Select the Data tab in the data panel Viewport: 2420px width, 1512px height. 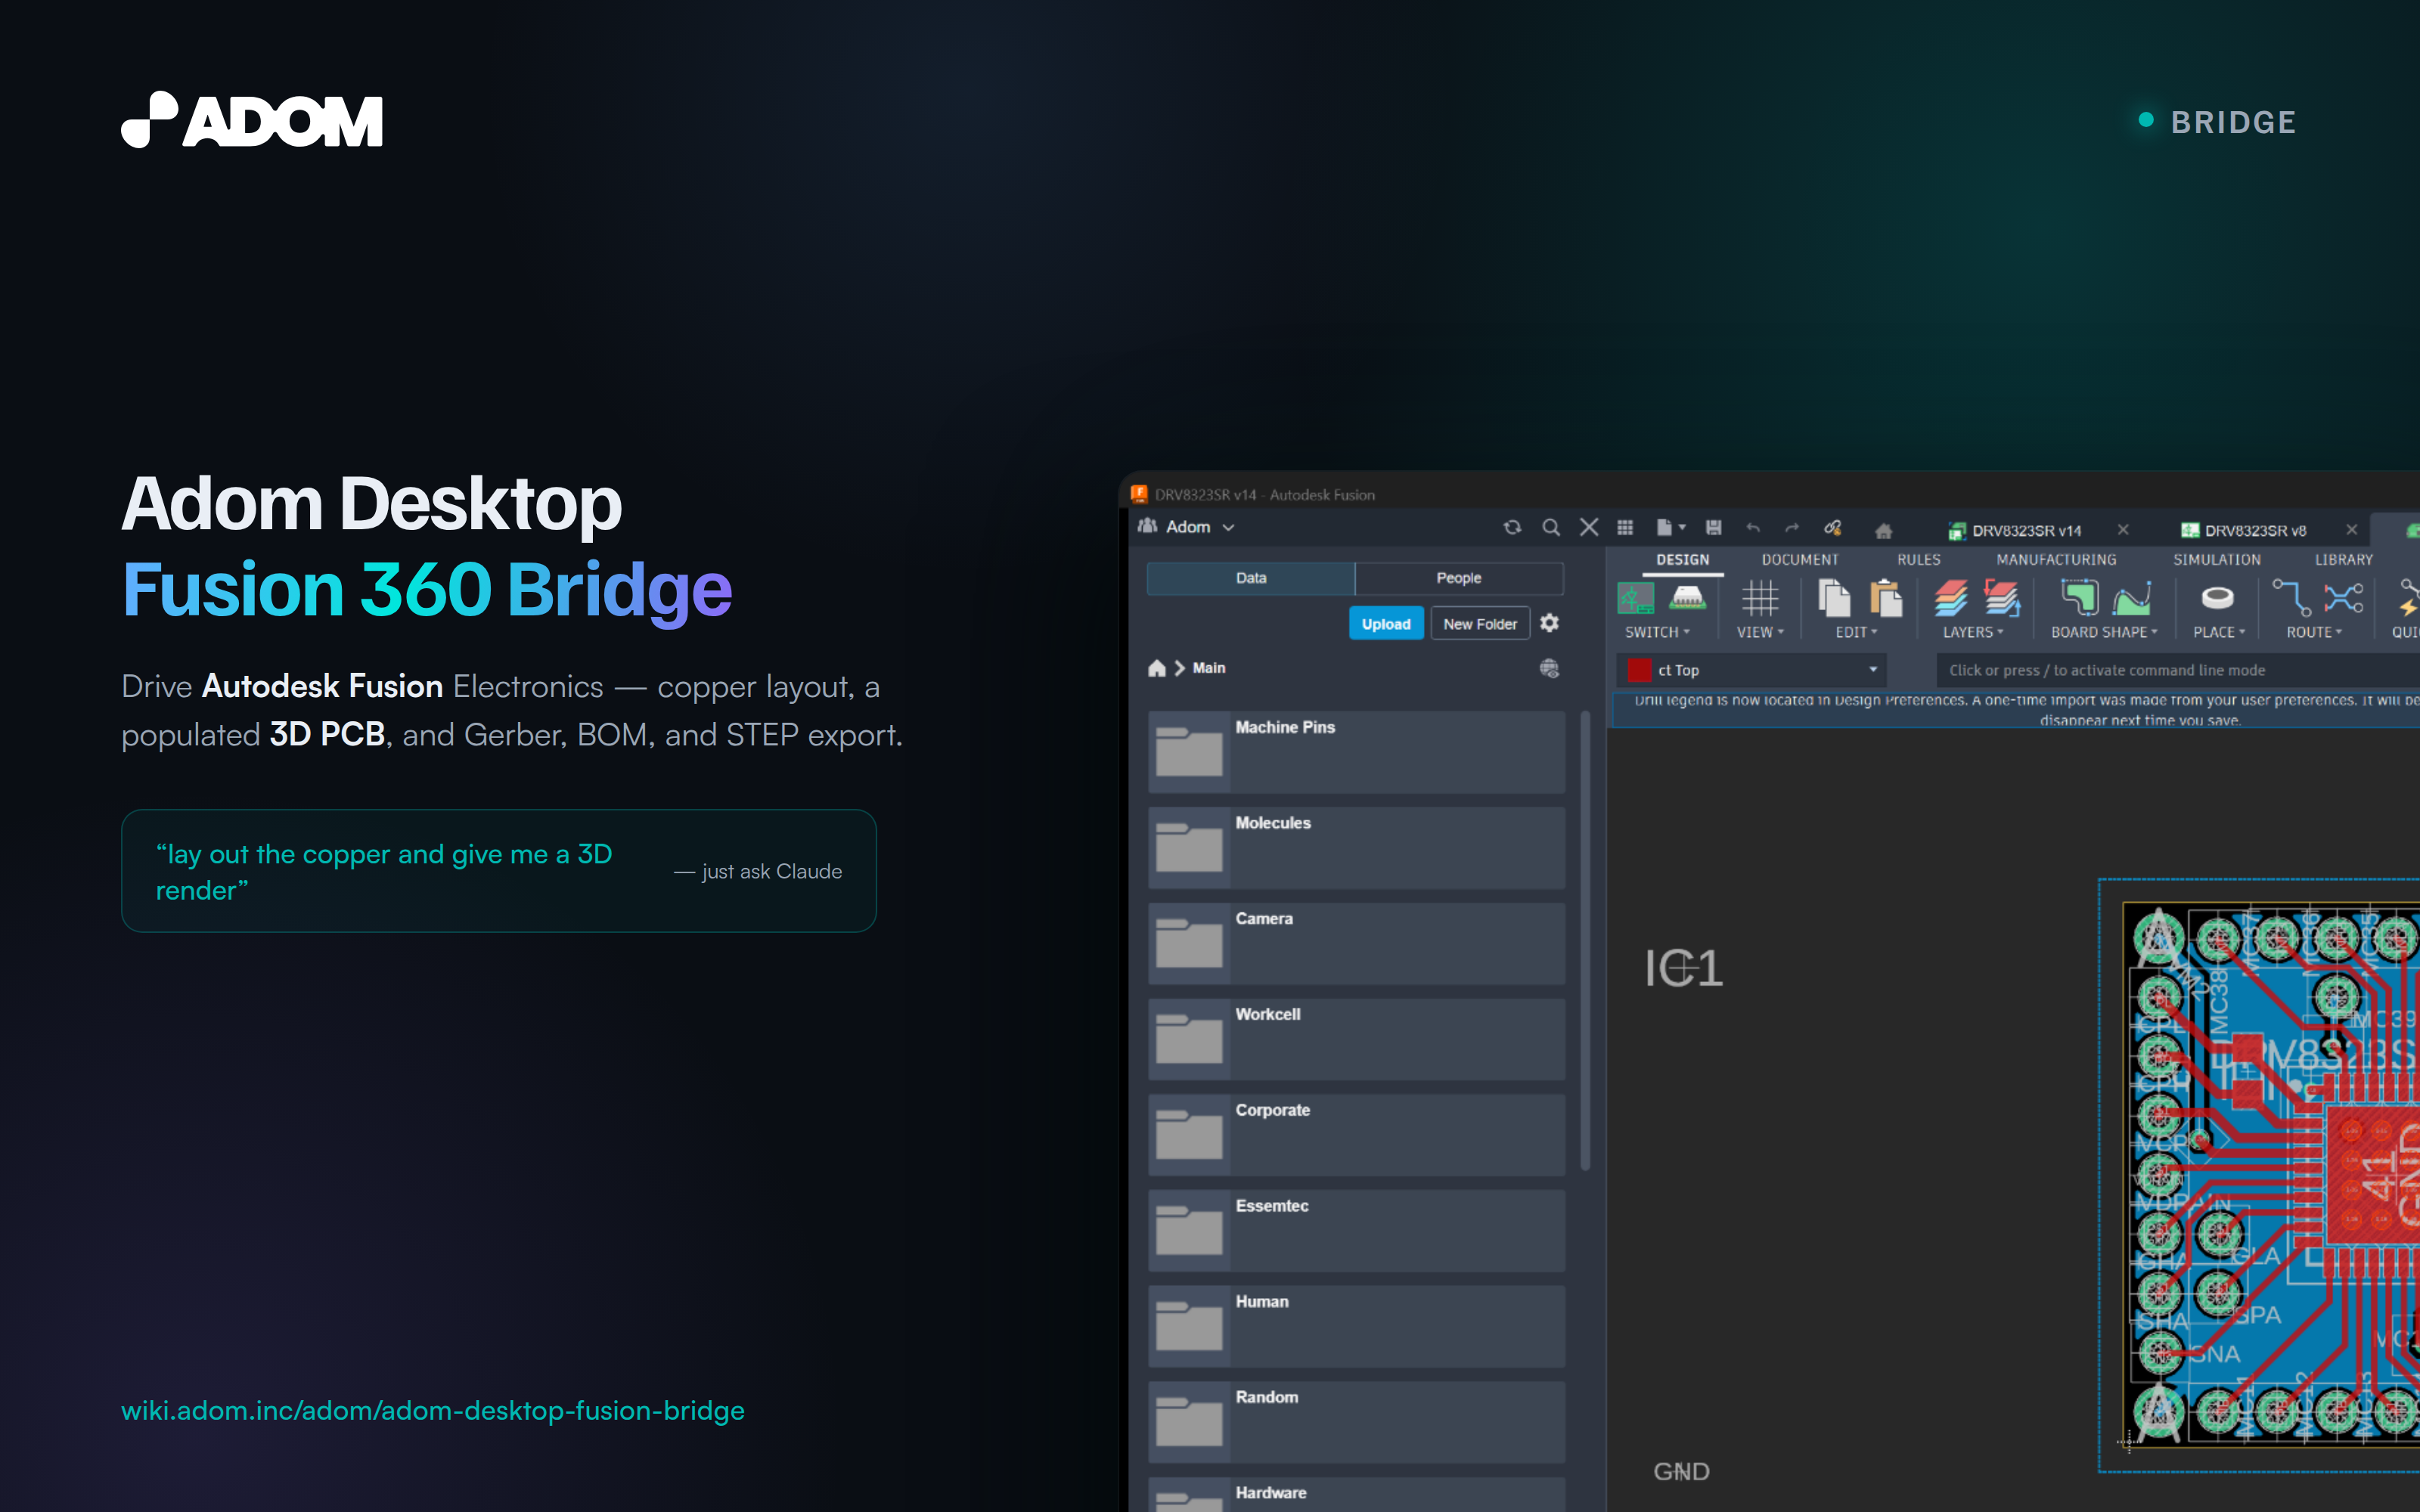point(1251,578)
